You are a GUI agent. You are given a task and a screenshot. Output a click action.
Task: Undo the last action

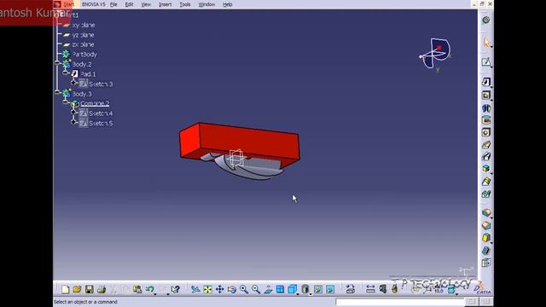click(150, 289)
